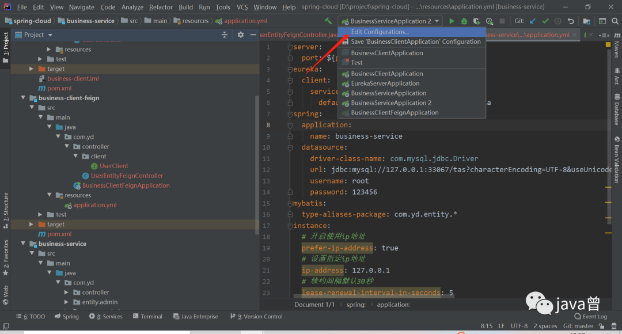The width and height of the screenshot is (622, 334).
Task: Click the Git update project arrow icon
Action: click(x=533, y=21)
